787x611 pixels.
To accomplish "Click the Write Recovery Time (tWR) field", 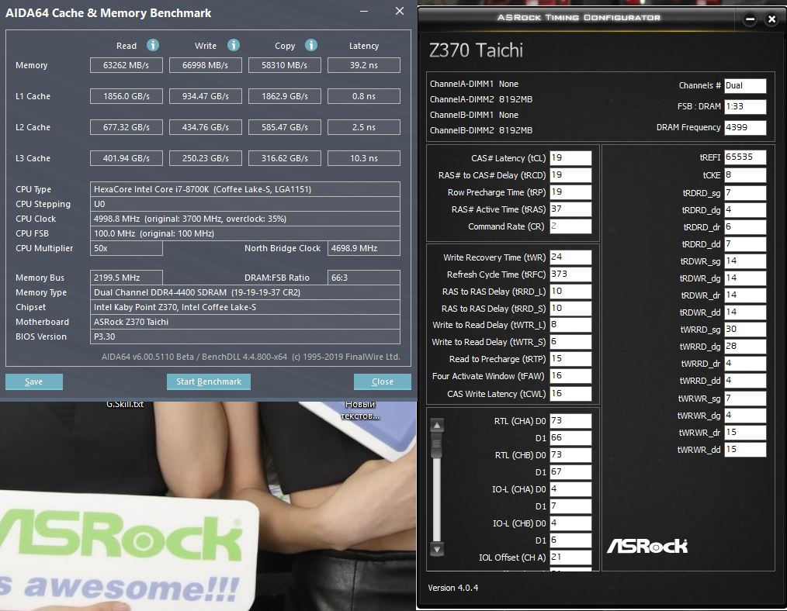I will (x=570, y=257).
